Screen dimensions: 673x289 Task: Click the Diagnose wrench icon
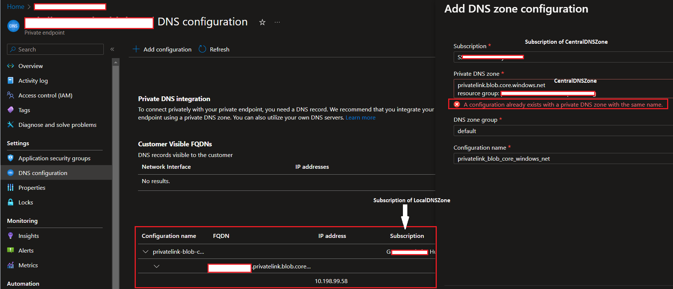11,125
